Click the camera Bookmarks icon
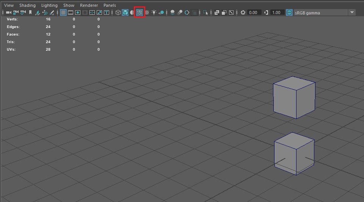Viewport: 364px width, 202px height. pos(30,12)
